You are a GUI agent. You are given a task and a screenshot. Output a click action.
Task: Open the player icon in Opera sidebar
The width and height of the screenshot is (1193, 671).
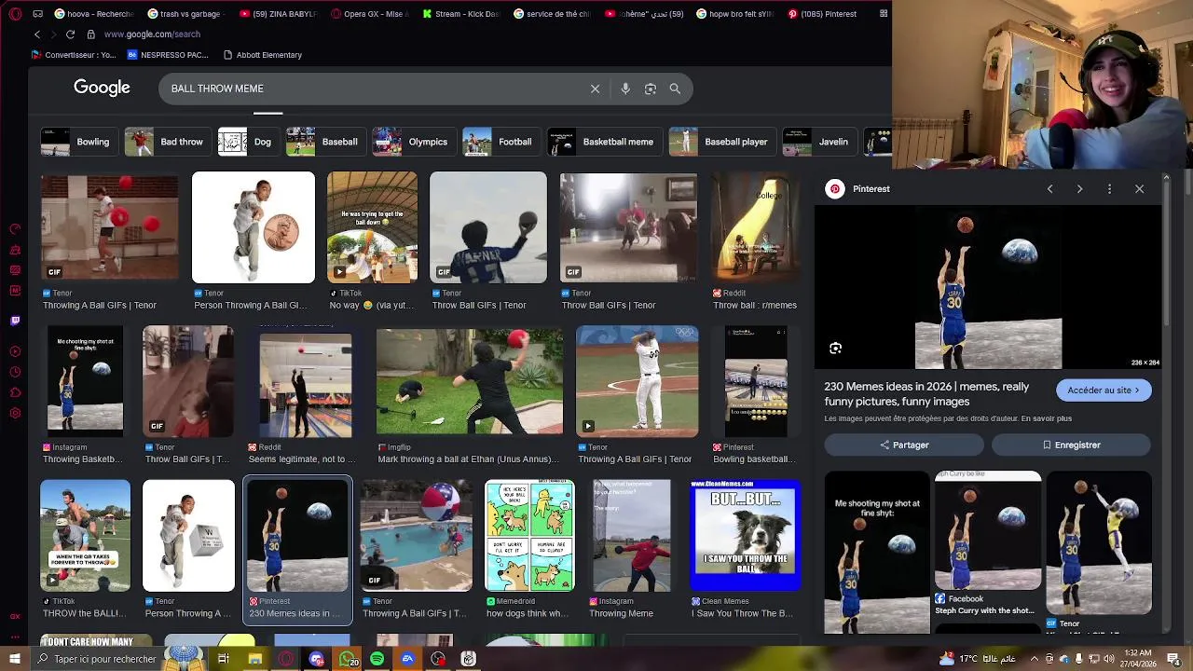coord(15,351)
